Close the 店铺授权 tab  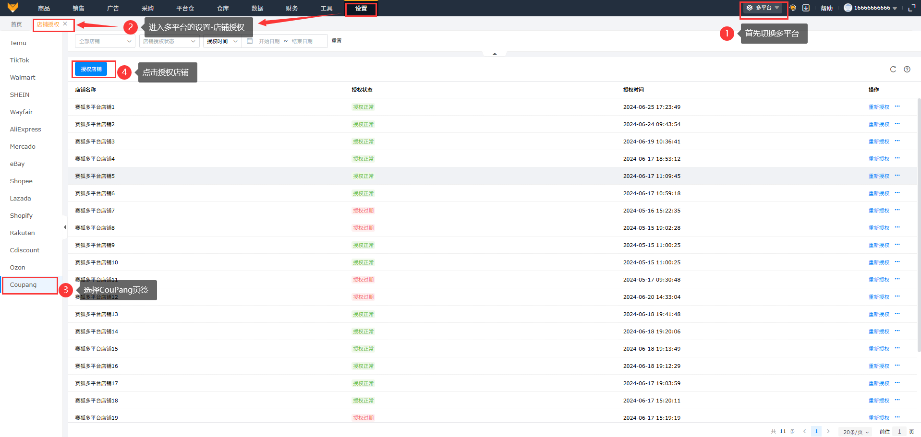click(x=65, y=24)
